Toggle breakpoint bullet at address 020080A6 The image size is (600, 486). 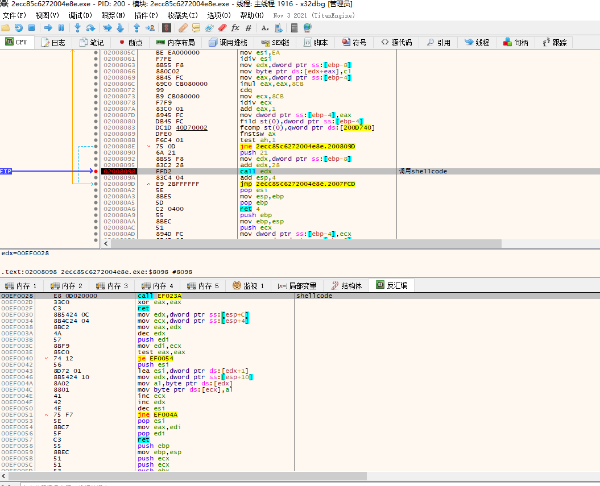point(96,209)
